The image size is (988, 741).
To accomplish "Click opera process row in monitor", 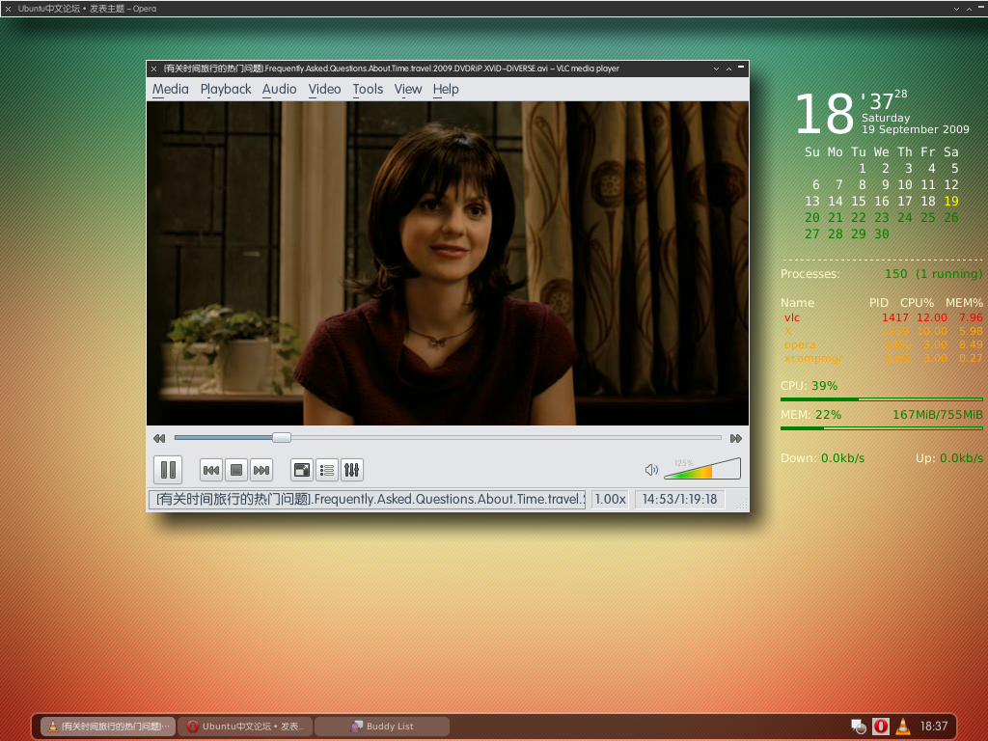I will (x=882, y=344).
